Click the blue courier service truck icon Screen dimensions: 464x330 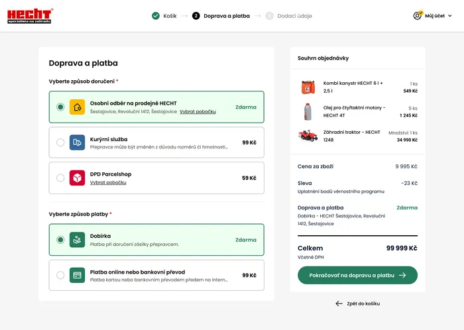point(78,142)
